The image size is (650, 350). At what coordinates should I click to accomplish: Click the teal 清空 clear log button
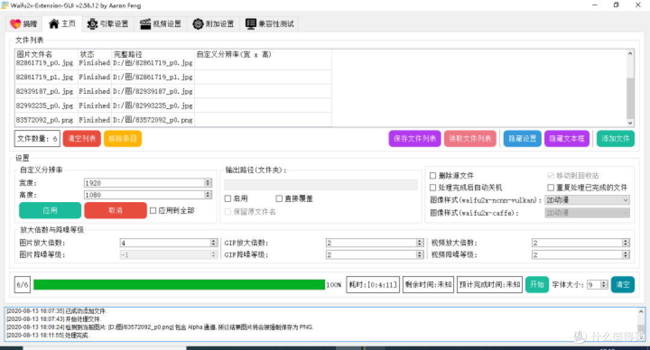(x=623, y=284)
